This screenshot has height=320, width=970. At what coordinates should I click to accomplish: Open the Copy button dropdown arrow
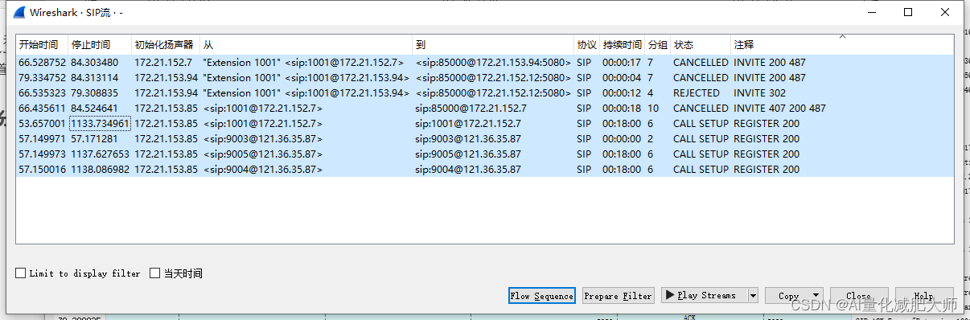(816, 296)
